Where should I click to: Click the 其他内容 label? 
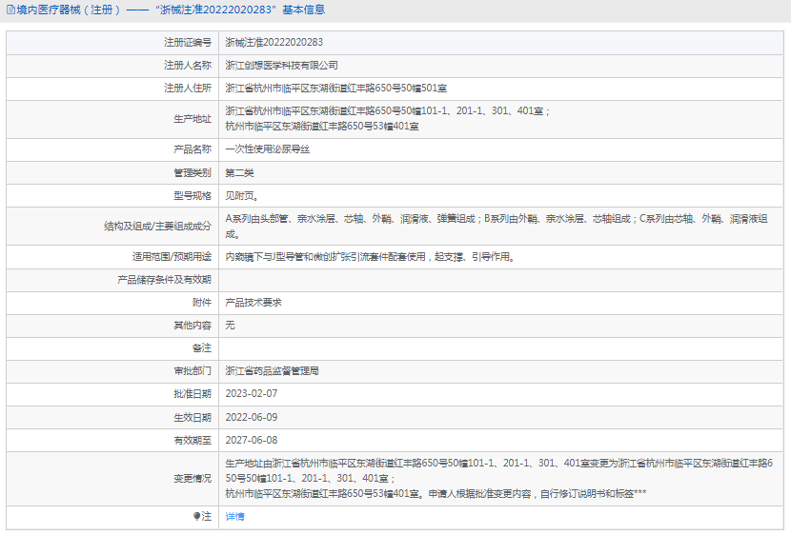point(193,326)
